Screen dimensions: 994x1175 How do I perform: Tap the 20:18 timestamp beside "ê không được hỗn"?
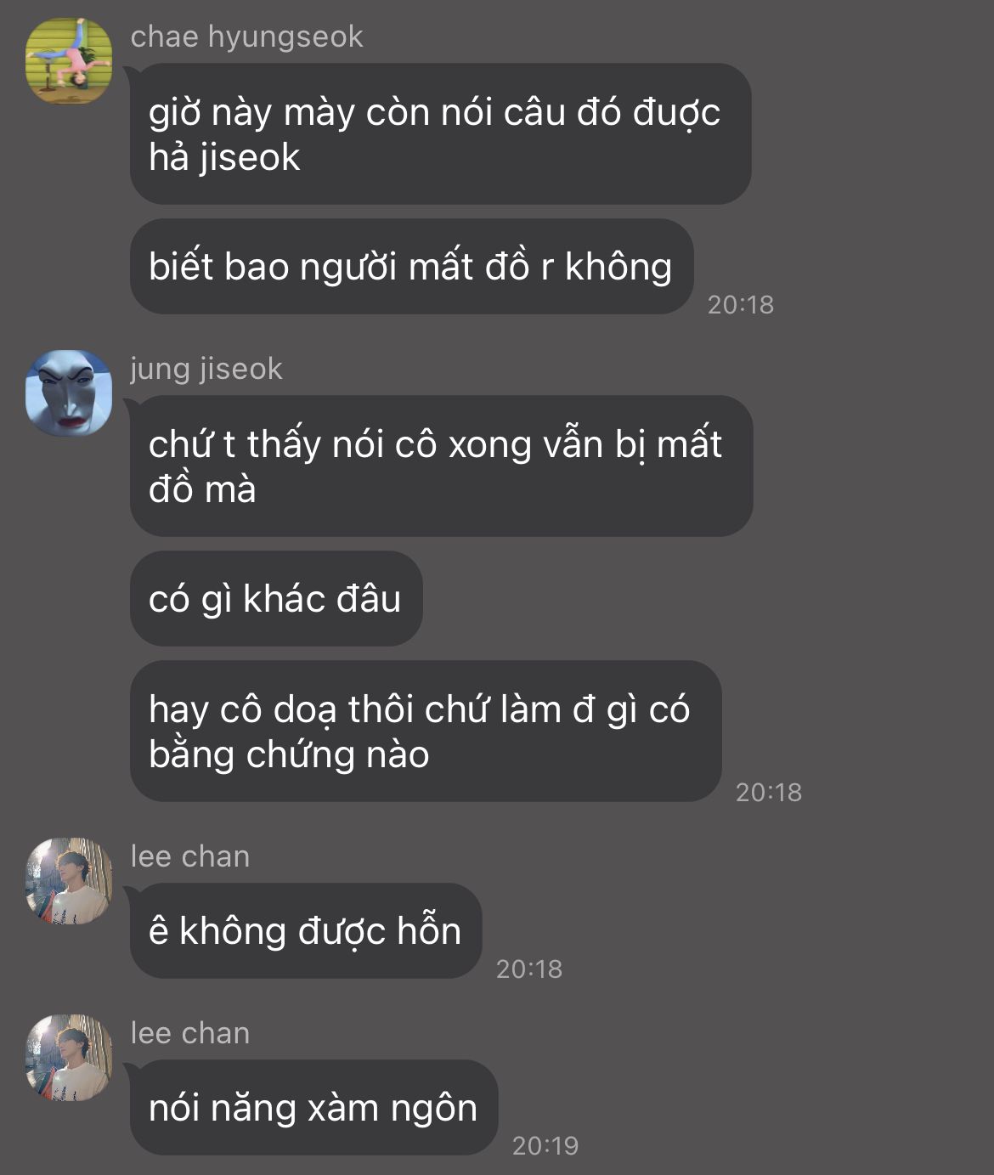(x=529, y=969)
